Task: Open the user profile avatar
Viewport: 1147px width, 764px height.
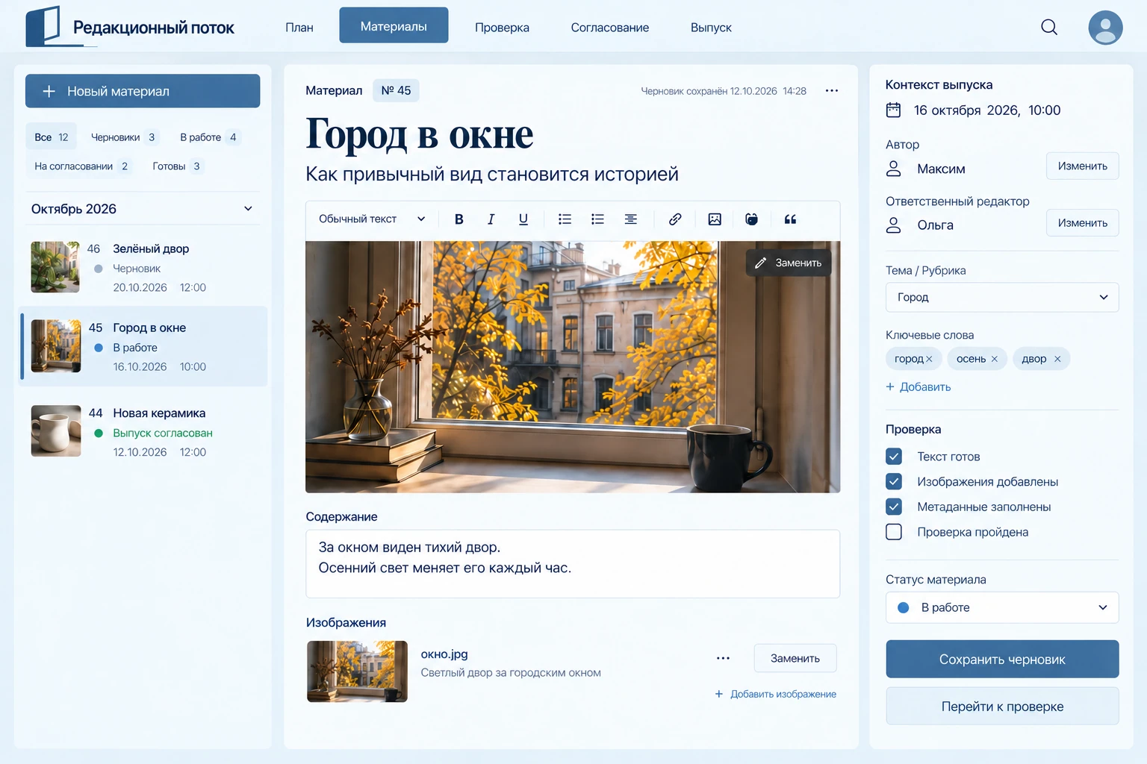Action: point(1105,28)
